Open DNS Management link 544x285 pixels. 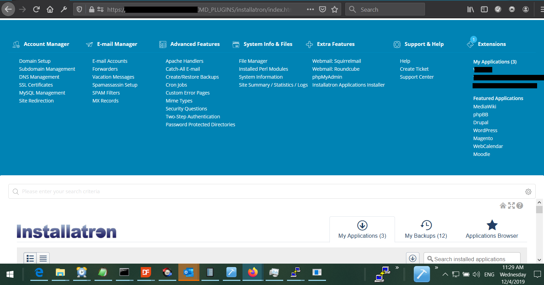(39, 77)
